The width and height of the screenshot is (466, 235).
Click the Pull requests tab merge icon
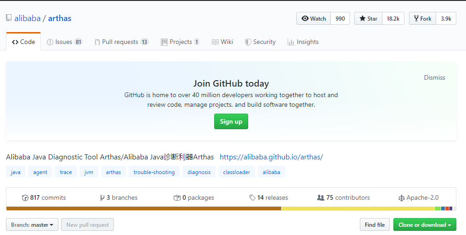[97, 42]
